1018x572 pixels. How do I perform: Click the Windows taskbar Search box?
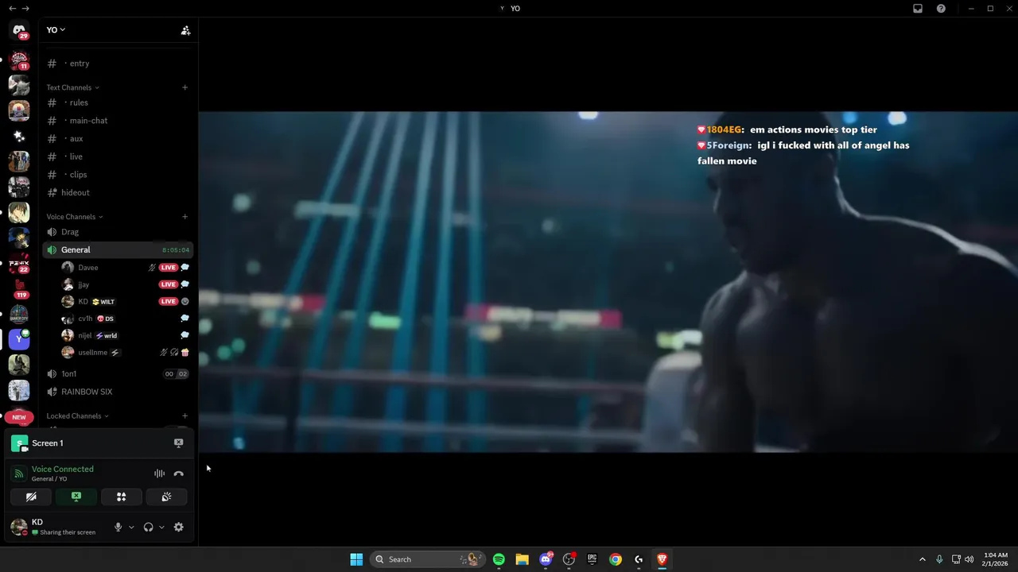(428, 559)
